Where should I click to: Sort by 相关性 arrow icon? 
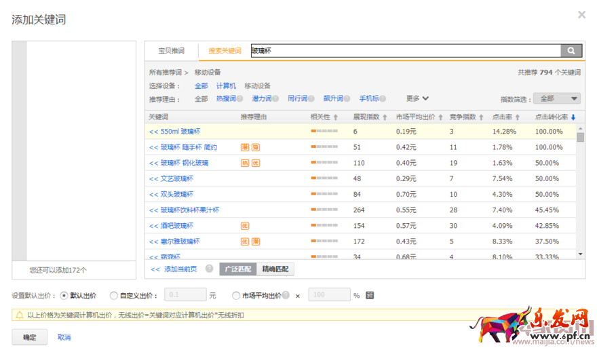point(336,117)
